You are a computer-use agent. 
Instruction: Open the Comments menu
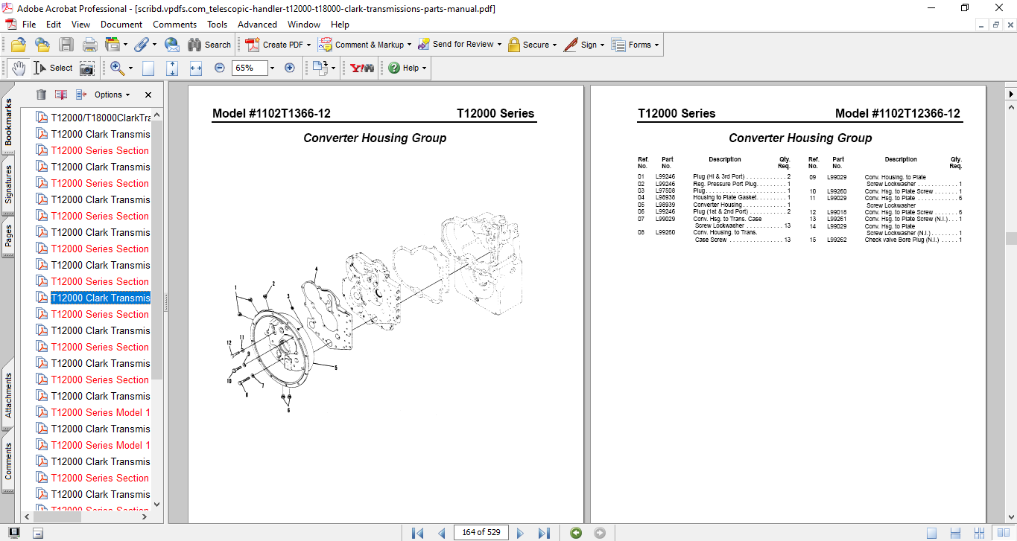[x=175, y=25]
